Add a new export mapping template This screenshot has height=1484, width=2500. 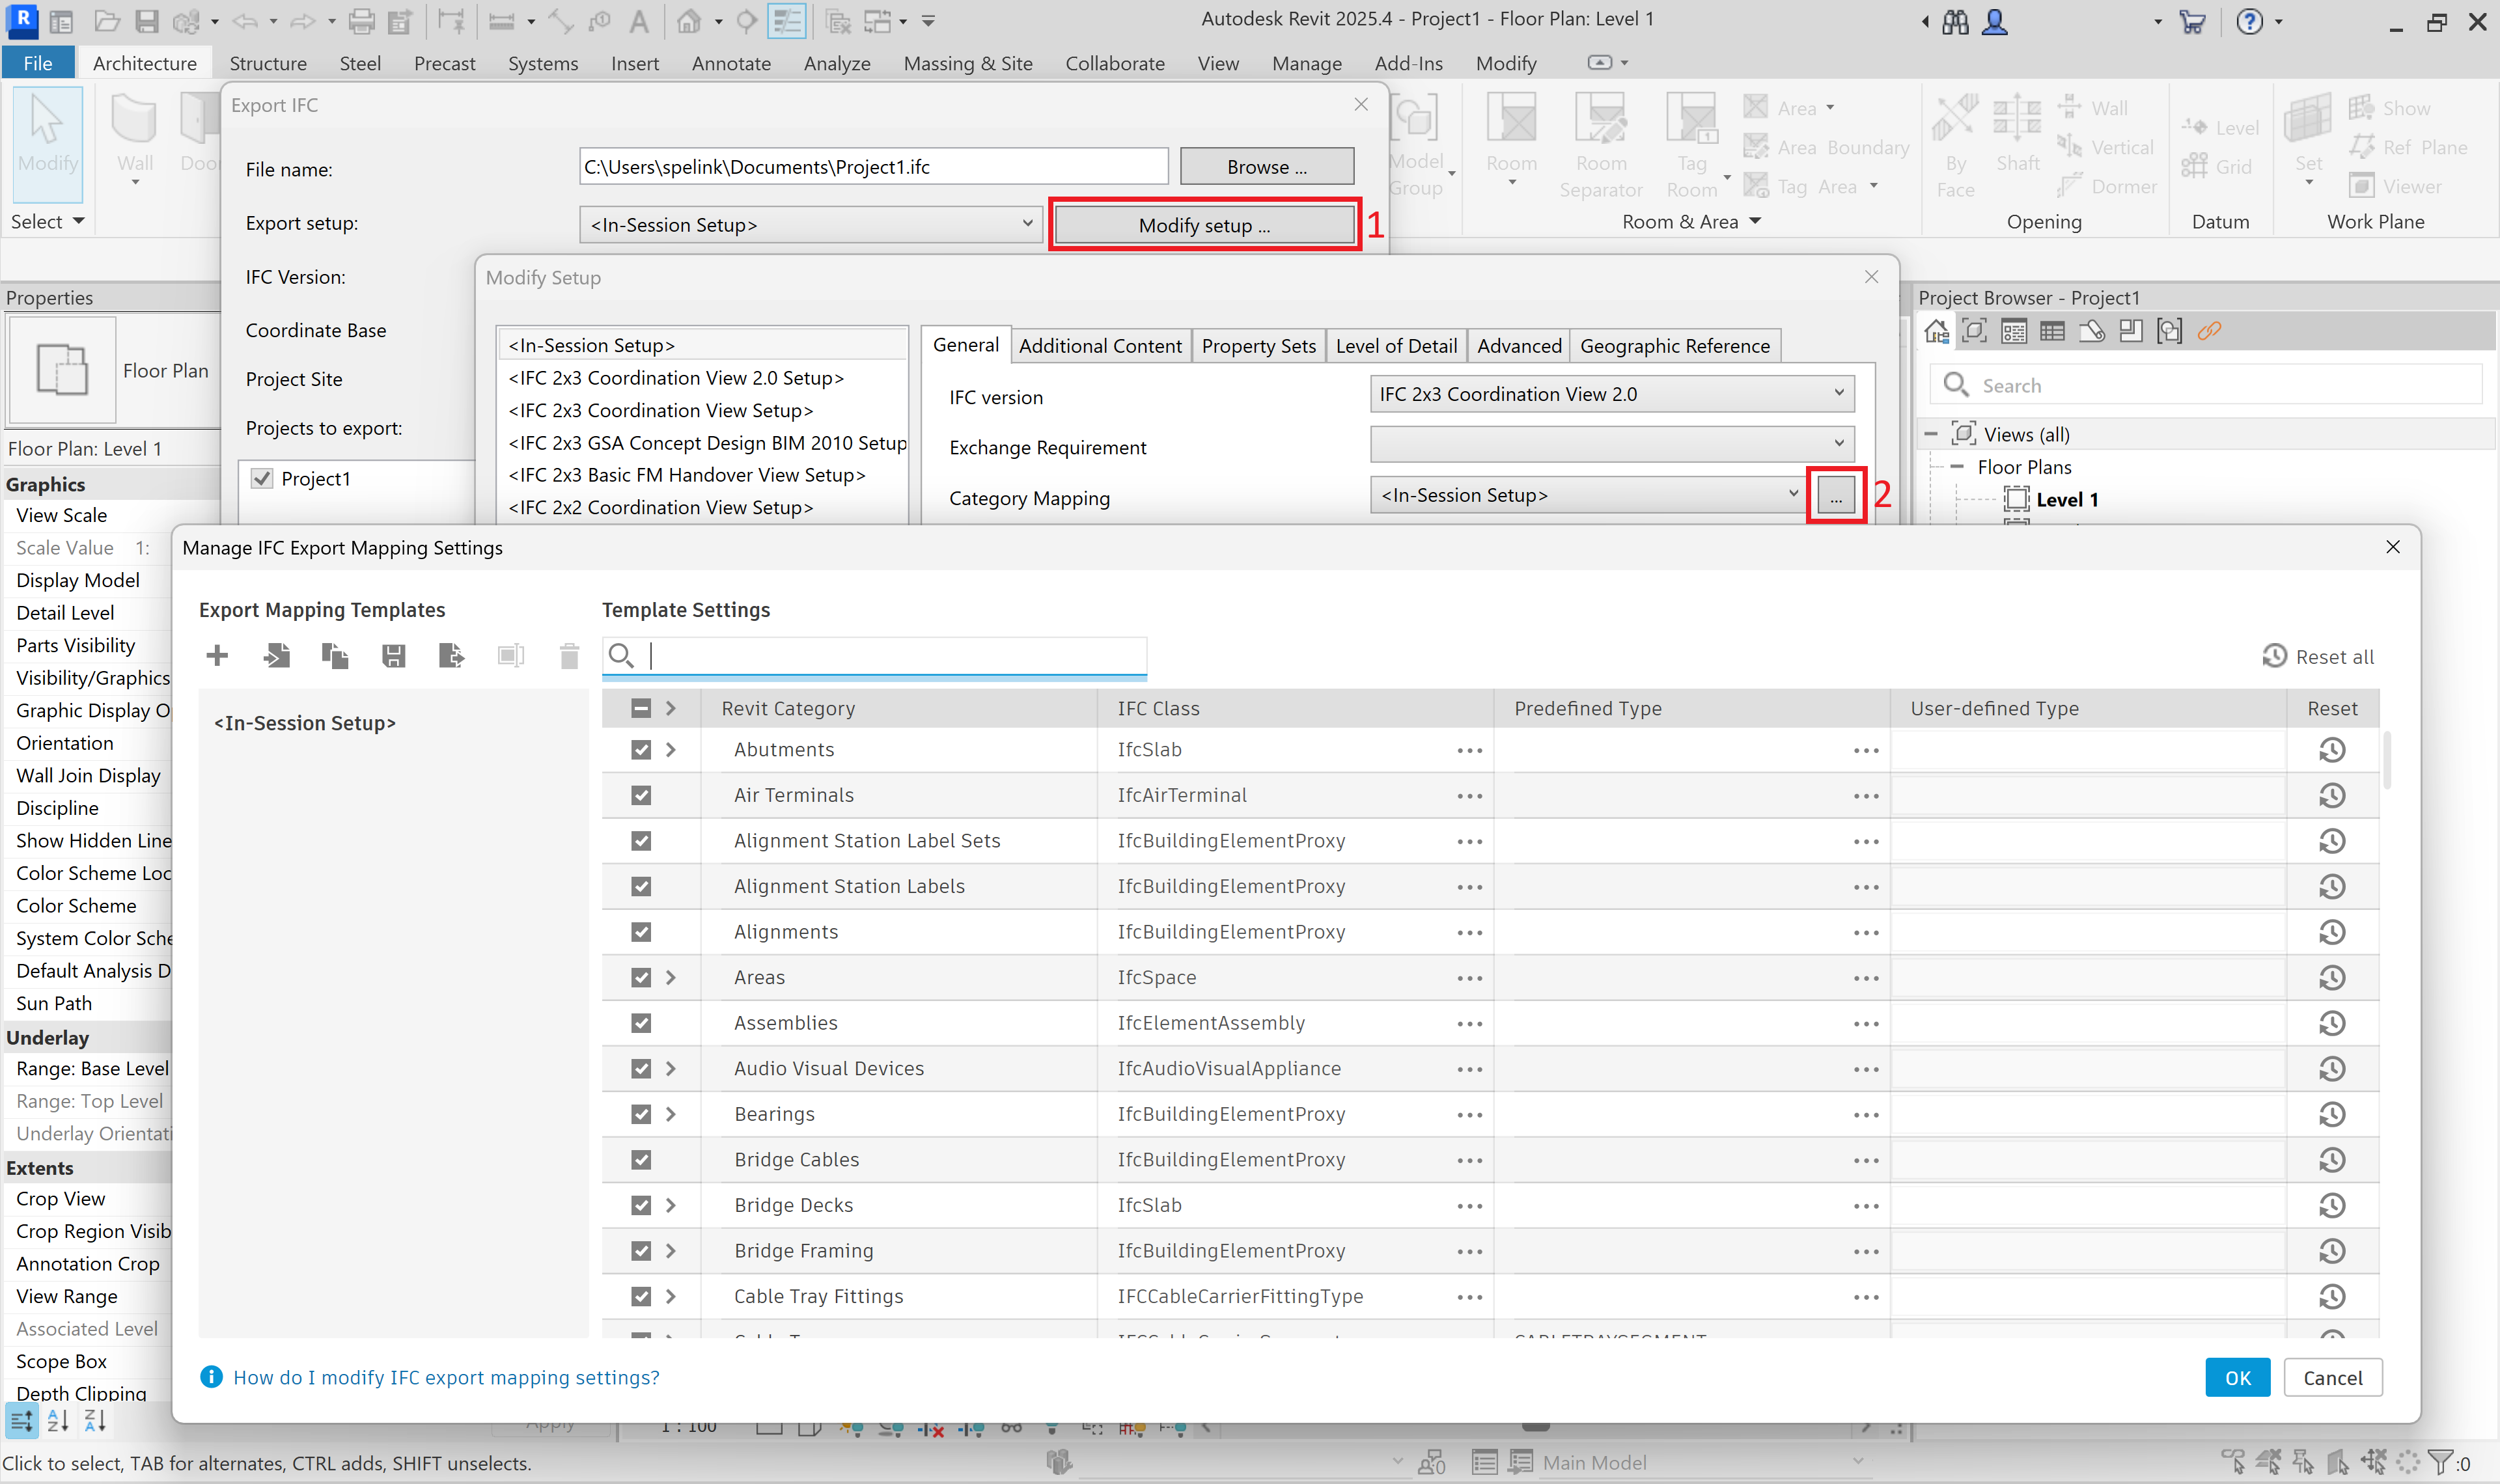coord(217,656)
